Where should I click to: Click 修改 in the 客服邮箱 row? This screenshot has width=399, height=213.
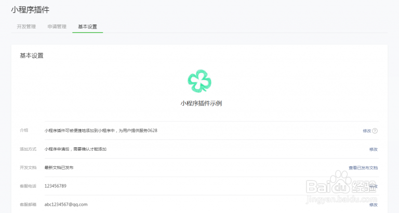click(x=373, y=205)
